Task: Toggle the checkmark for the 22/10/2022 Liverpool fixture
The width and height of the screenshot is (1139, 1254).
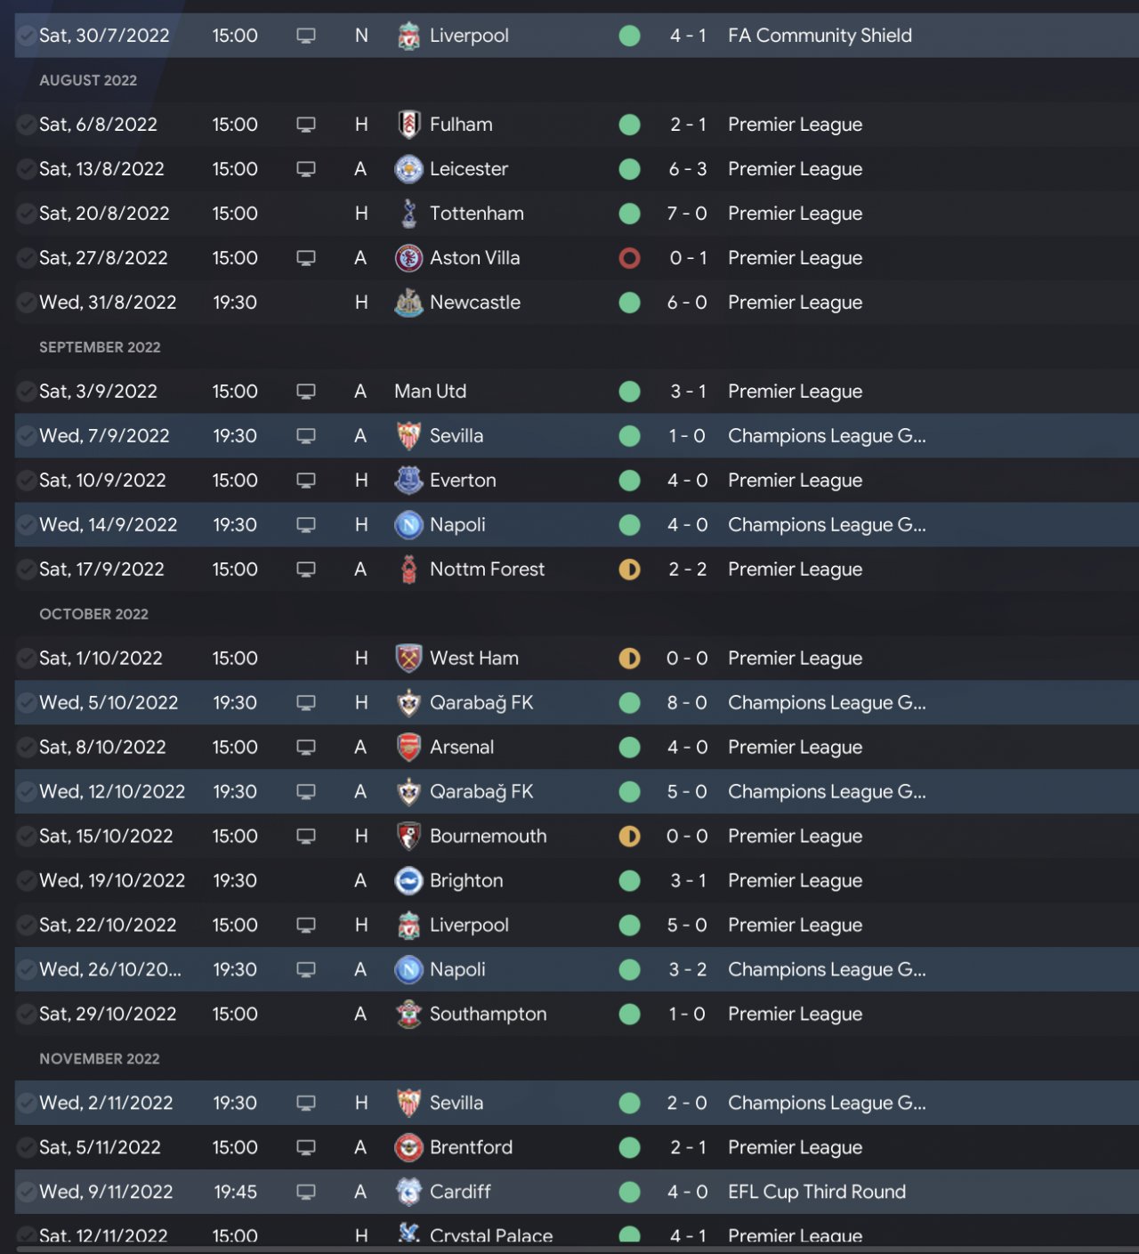Action: pos(27,926)
